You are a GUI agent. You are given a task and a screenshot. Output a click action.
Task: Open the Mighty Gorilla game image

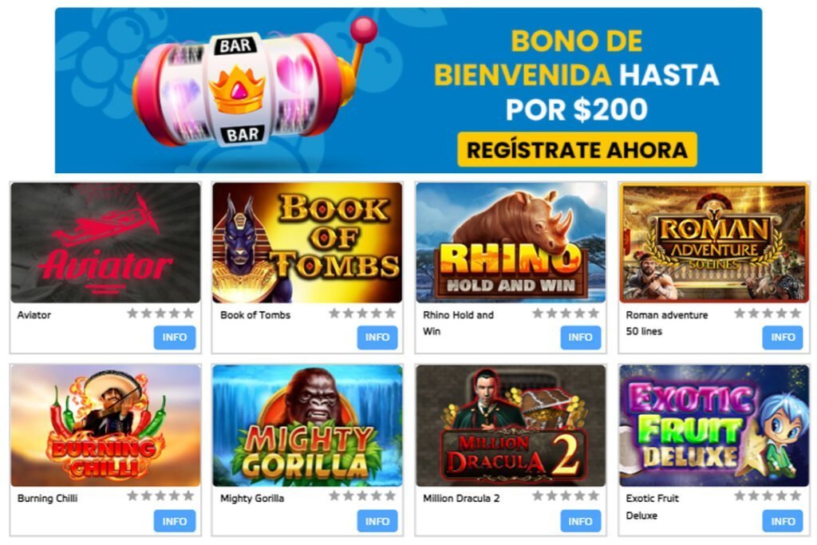307,425
